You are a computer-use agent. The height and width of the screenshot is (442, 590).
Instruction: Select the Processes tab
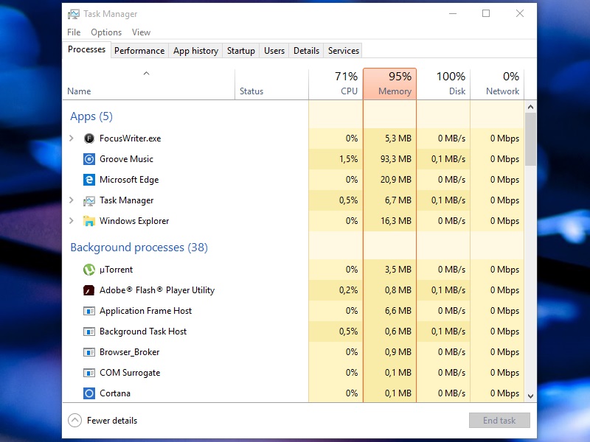click(86, 49)
